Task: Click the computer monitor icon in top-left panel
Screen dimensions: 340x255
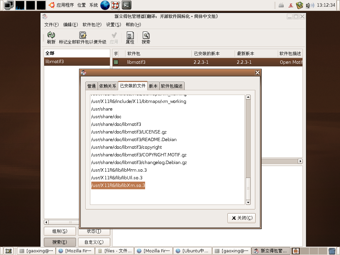Action: click(9, 5)
